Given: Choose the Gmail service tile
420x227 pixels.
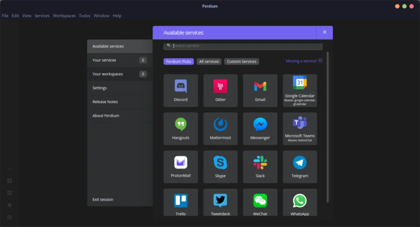Looking at the screenshot, I should click(260, 90).
